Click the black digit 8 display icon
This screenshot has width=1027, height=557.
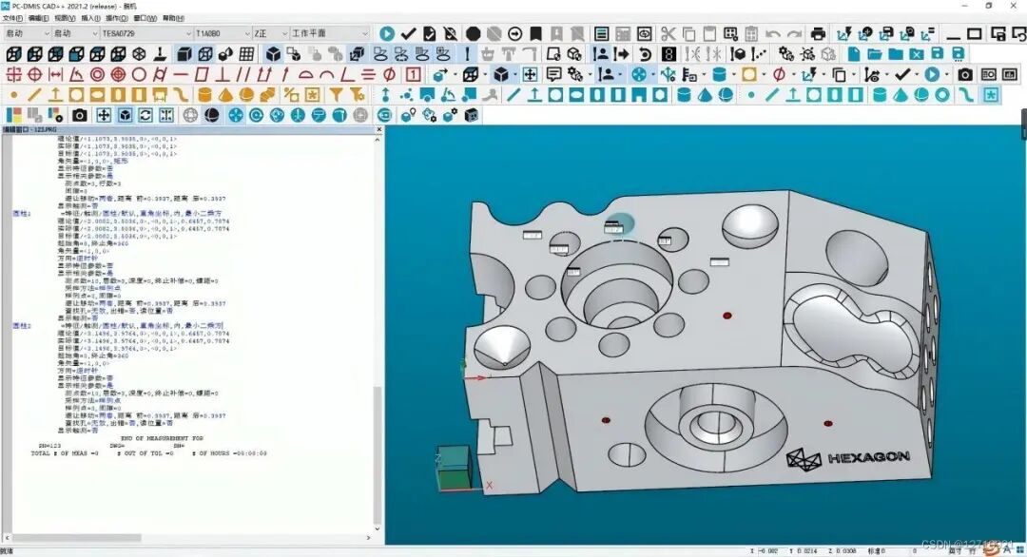tap(669, 53)
